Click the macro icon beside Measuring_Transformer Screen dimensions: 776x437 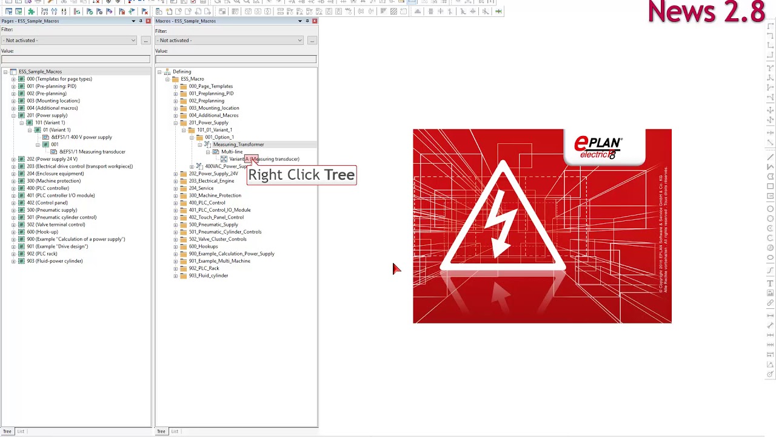pyautogui.click(x=207, y=144)
